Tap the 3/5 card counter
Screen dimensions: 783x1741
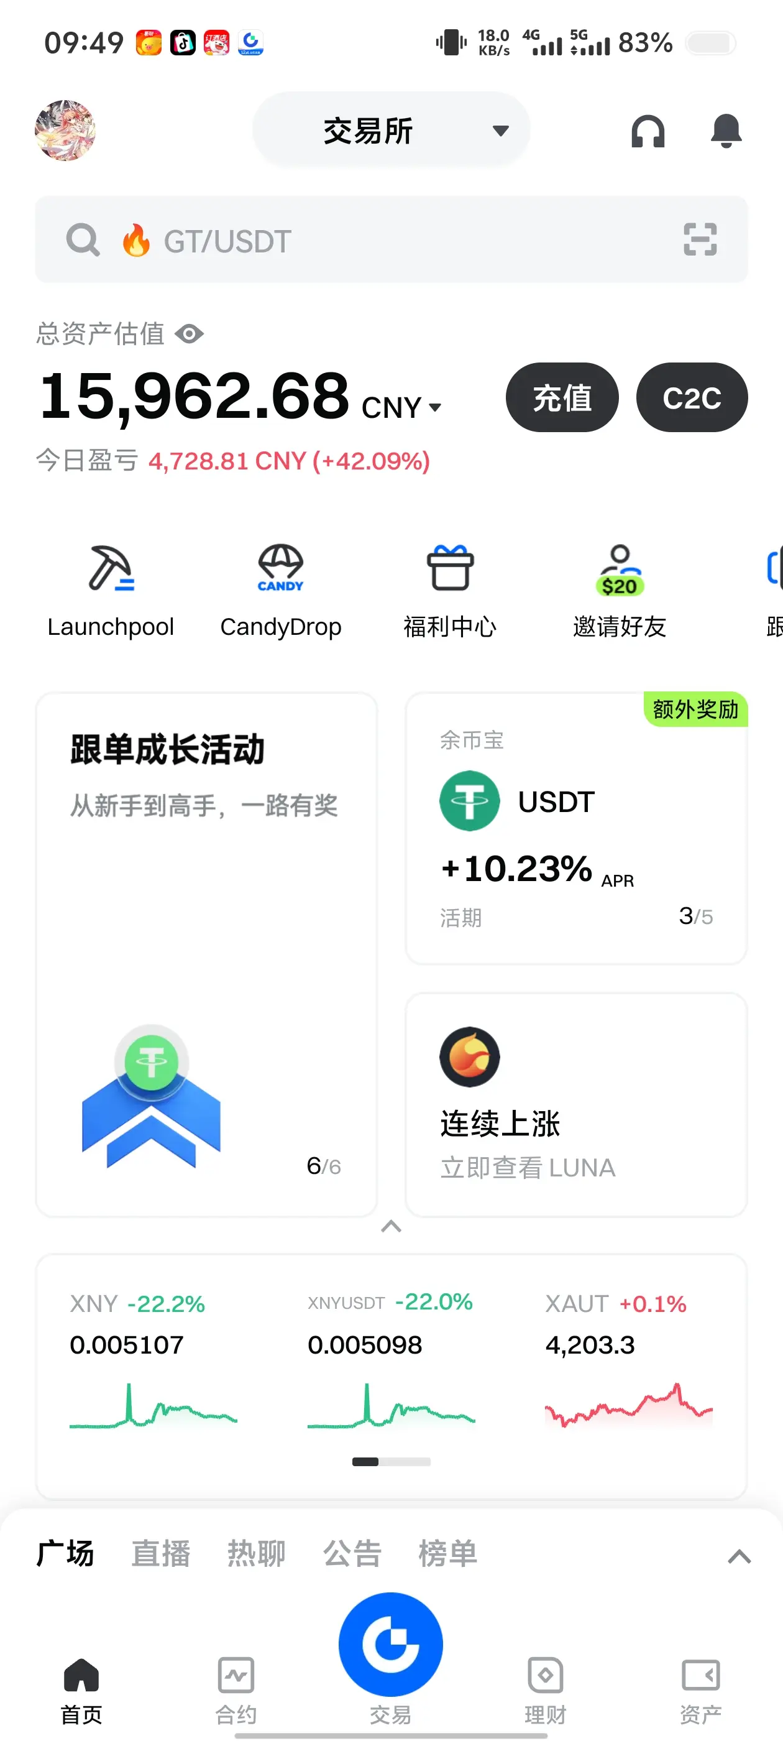coord(696,917)
